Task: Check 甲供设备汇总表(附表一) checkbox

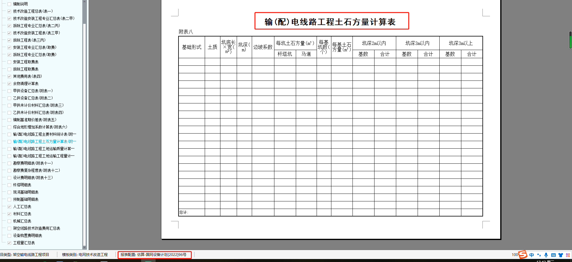Action: pos(9,91)
